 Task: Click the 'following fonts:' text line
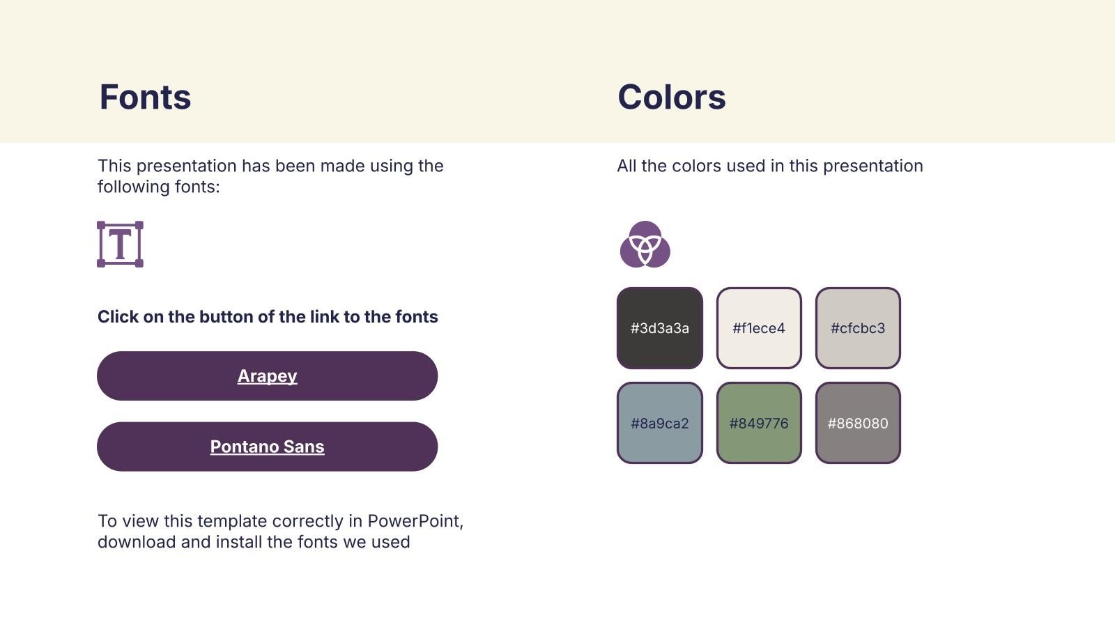click(x=158, y=187)
